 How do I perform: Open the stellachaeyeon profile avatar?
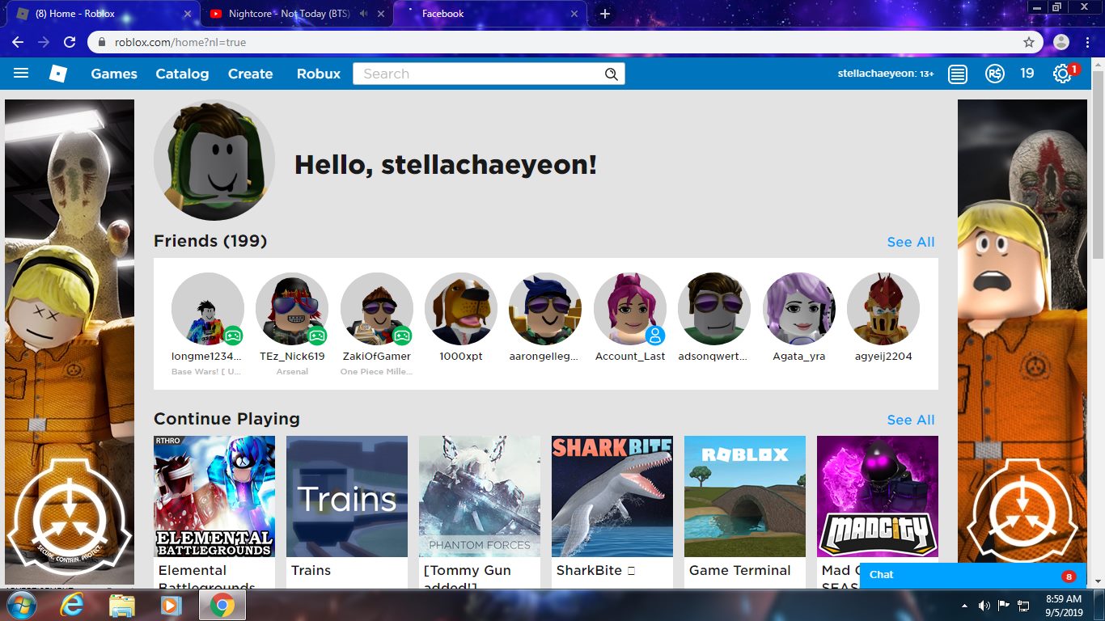214,160
